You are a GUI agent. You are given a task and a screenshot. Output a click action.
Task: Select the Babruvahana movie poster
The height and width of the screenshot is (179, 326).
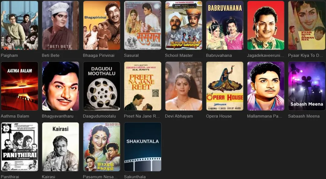pyautogui.click(x=225, y=25)
